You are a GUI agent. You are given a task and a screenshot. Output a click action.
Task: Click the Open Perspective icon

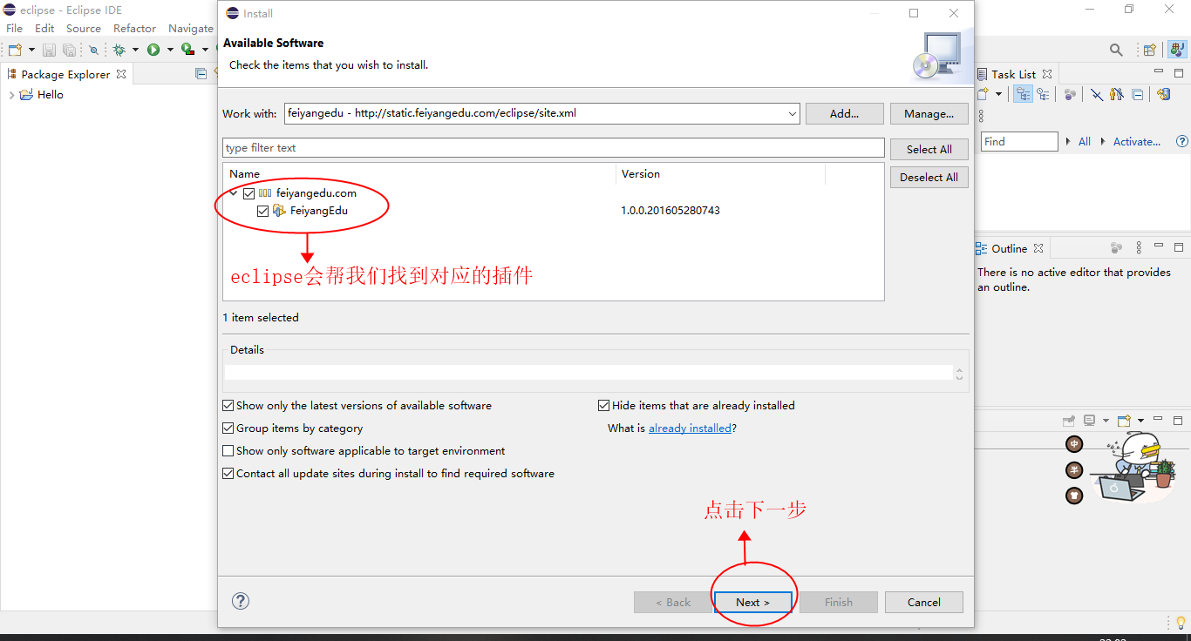(x=1150, y=50)
